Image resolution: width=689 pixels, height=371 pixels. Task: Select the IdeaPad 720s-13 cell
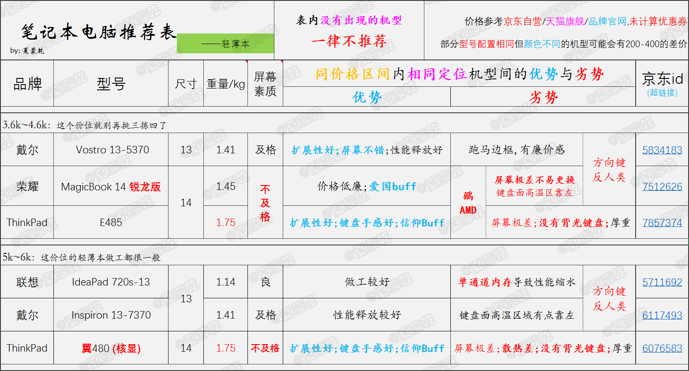(111, 282)
